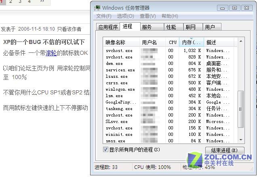Click the 结束进程(E) button

(x=225, y=150)
